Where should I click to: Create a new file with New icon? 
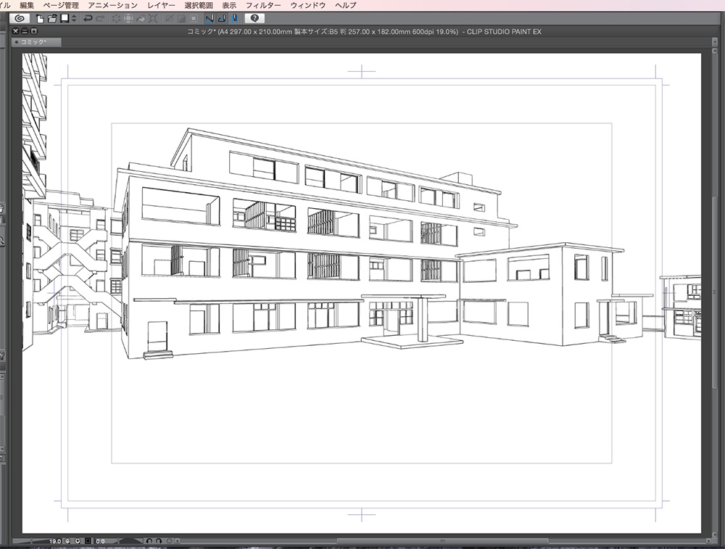pos(40,19)
